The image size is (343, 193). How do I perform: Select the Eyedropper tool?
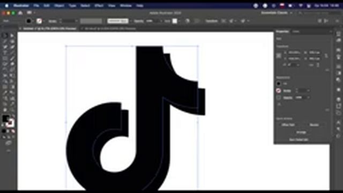5,93
